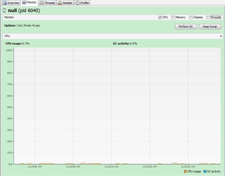
Task: Click the Threads tab icon
Action: tap(42, 3)
